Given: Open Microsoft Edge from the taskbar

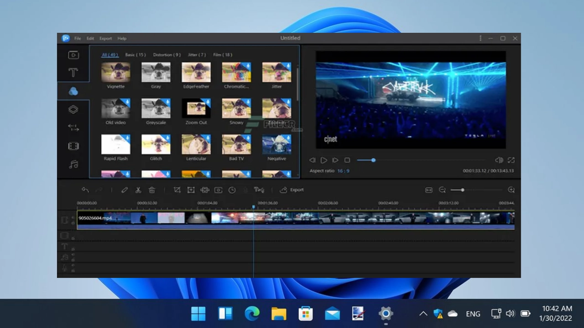Looking at the screenshot, I should point(252,313).
